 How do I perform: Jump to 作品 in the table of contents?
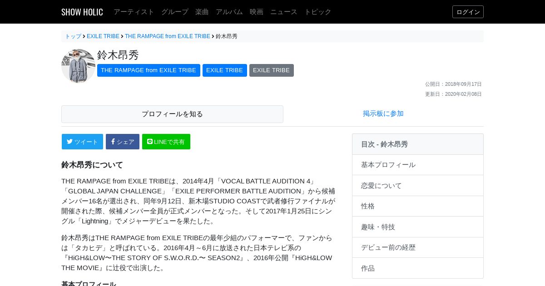pos(418,268)
